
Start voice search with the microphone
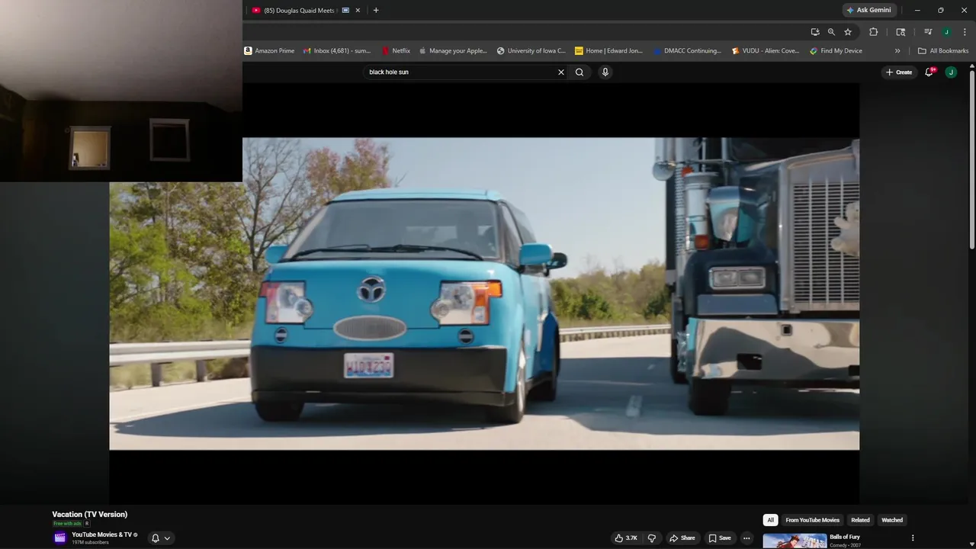(x=605, y=72)
